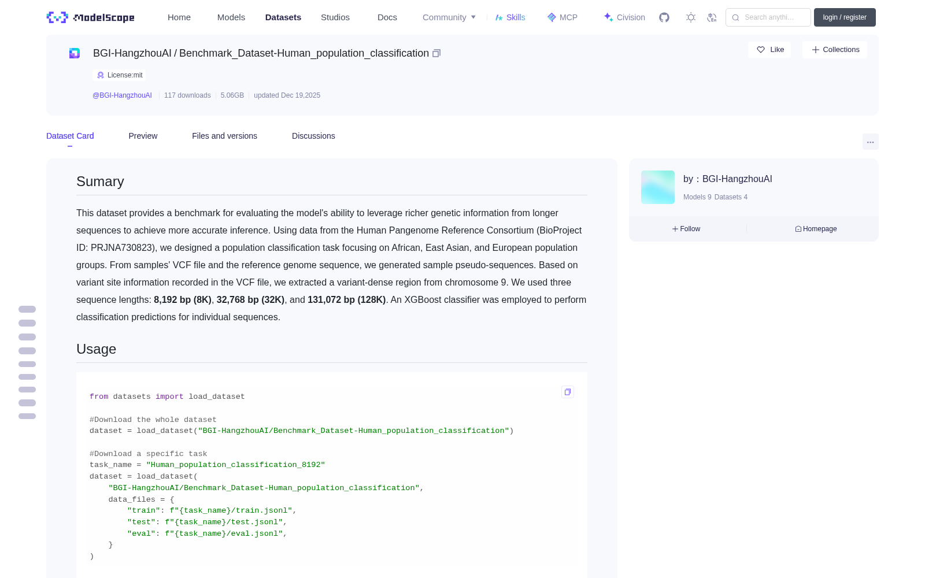
Task: Click the License:mit badge
Action: (120, 75)
